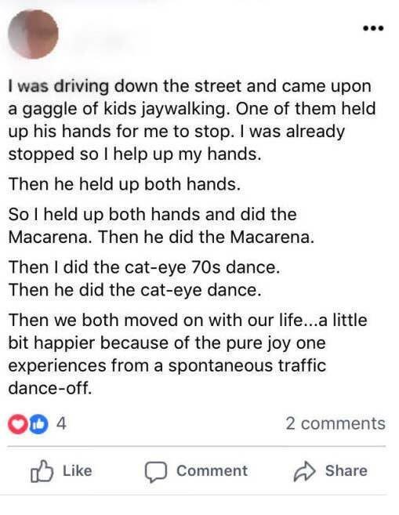The image size is (399, 515).
Task: Click the blue thumbs-up reaction icon
Action: (38, 424)
